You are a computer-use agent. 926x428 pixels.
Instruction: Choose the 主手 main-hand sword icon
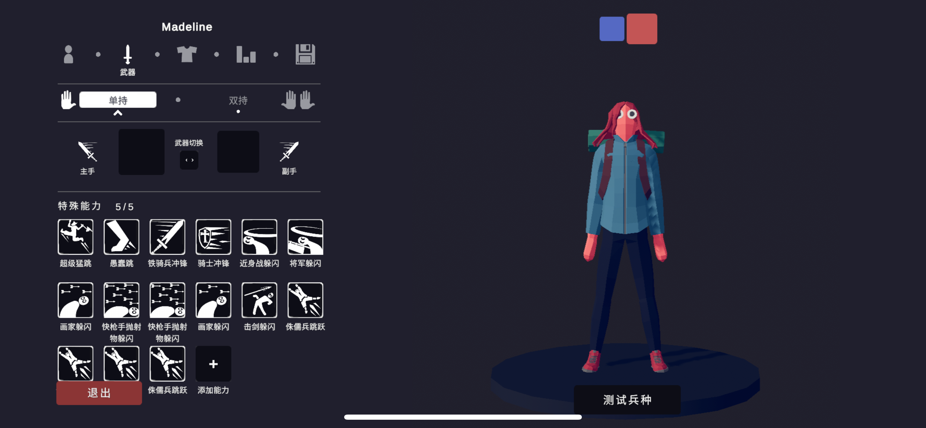(88, 151)
